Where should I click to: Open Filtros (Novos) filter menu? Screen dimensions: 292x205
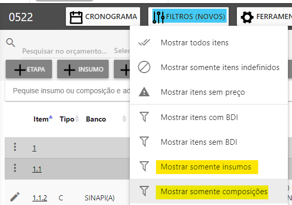pos(188,17)
